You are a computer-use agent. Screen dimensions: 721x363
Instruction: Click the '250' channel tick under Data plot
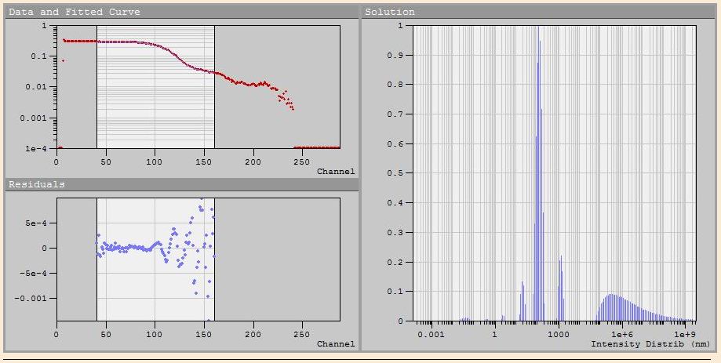click(x=301, y=162)
